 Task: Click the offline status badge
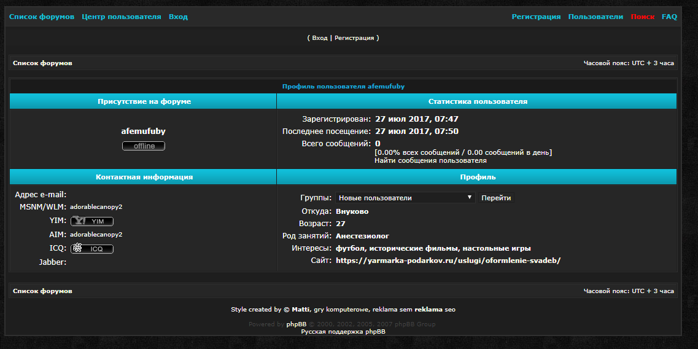[x=143, y=146]
